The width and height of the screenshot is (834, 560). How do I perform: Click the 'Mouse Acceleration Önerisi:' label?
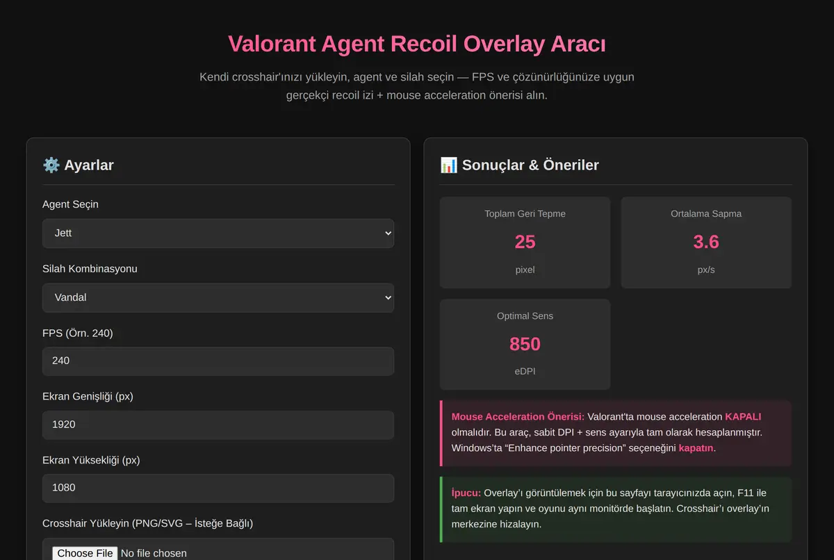click(518, 417)
